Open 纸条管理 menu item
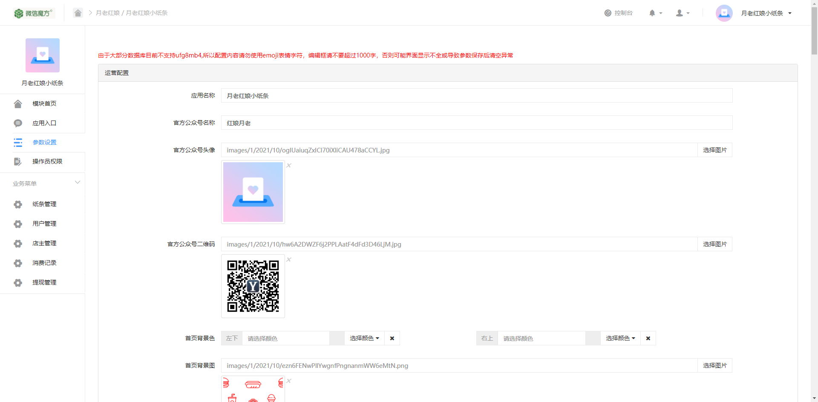 (44, 204)
